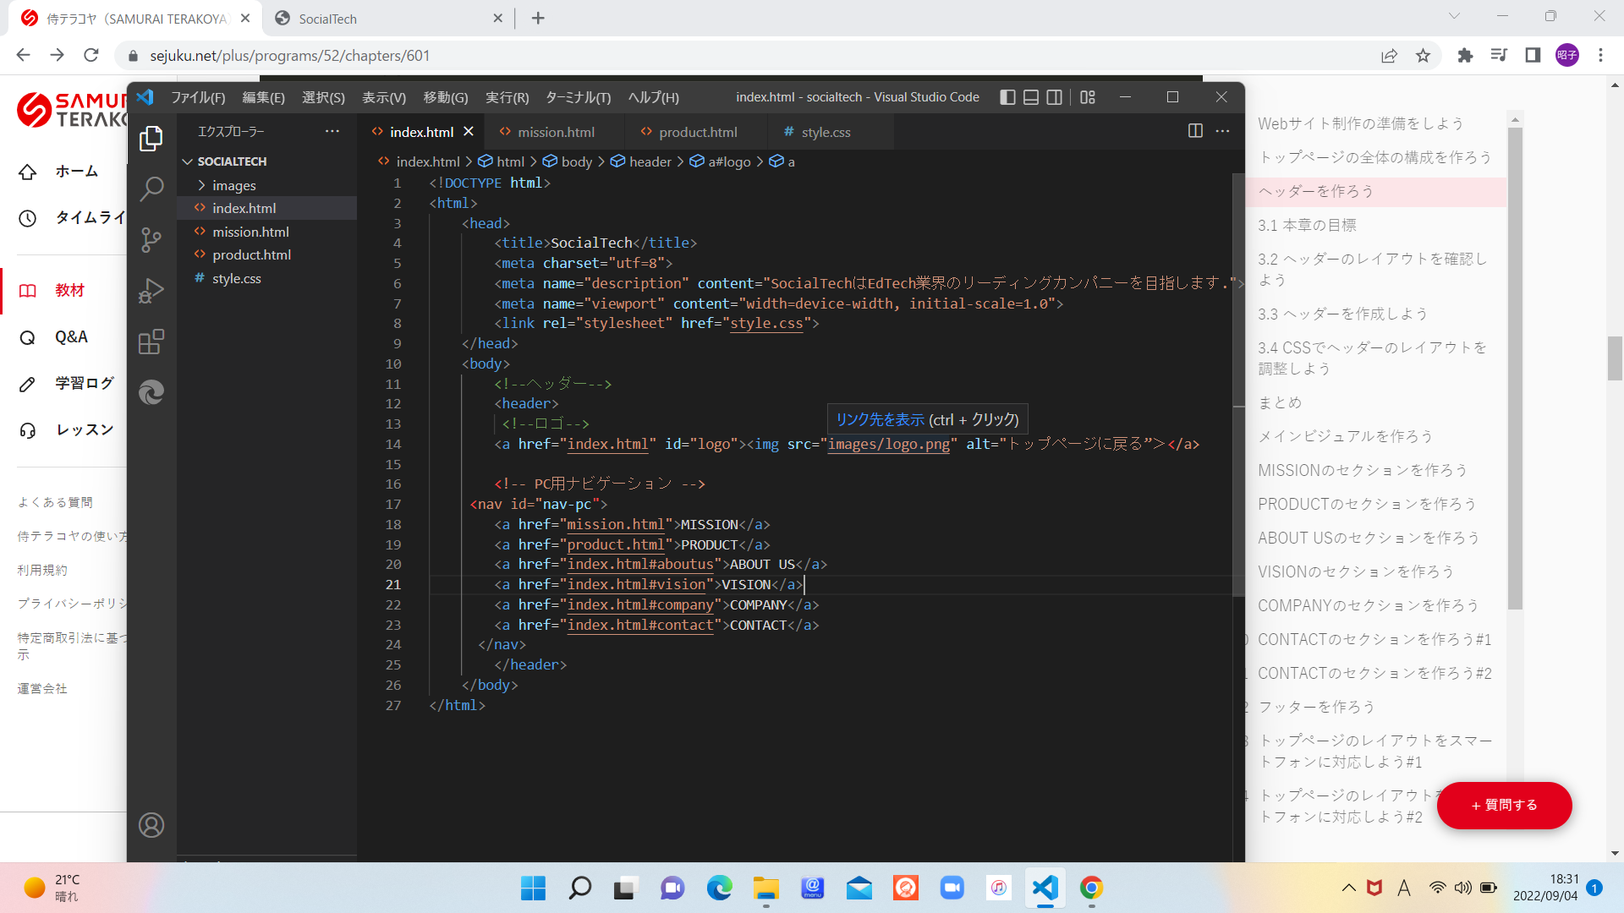Switch to the style.css editor tab
Screen dimensions: 1624x913
826,132
